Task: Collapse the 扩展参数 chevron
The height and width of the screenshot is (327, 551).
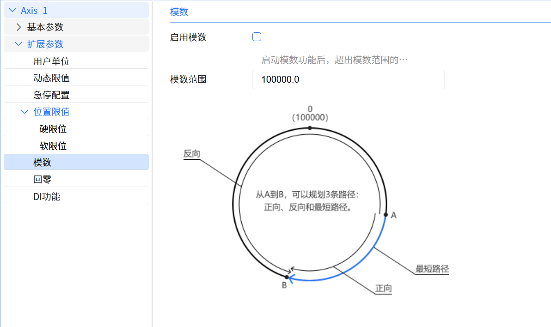Action: (x=18, y=44)
